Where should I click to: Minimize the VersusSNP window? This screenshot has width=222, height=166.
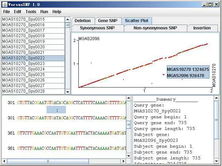click(x=204, y=4)
